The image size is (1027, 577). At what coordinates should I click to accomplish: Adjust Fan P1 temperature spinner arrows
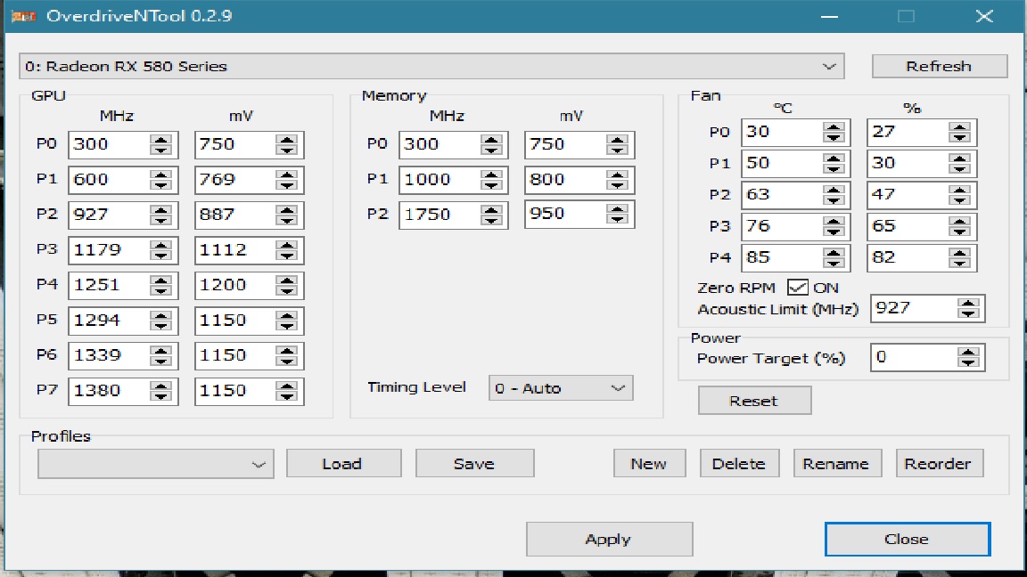coord(834,164)
